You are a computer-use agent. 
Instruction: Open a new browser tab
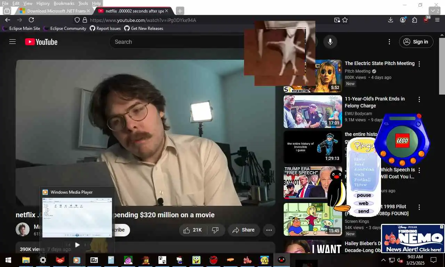pyautogui.click(x=180, y=11)
